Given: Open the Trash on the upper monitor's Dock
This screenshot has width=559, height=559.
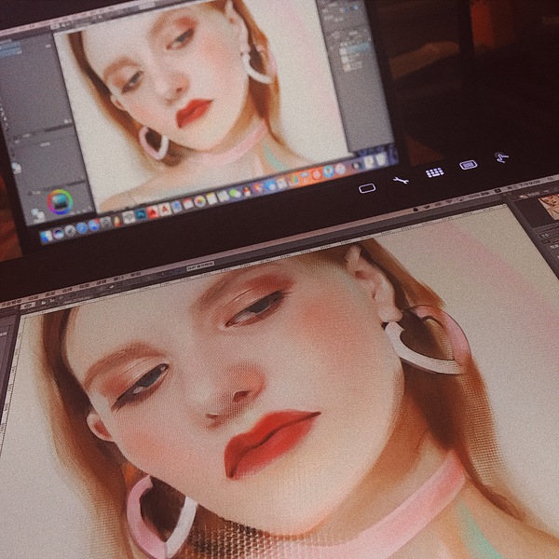Looking at the screenshot, I should (x=381, y=158).
